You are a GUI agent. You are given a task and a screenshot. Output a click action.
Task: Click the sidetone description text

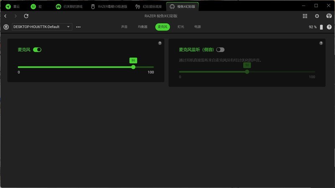(220, 60)
